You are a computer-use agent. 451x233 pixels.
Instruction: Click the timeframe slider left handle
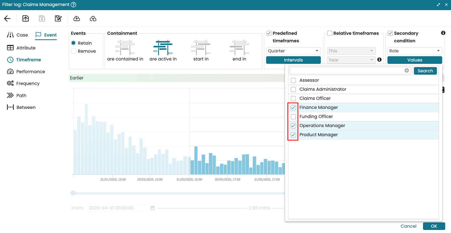(73, 193)
